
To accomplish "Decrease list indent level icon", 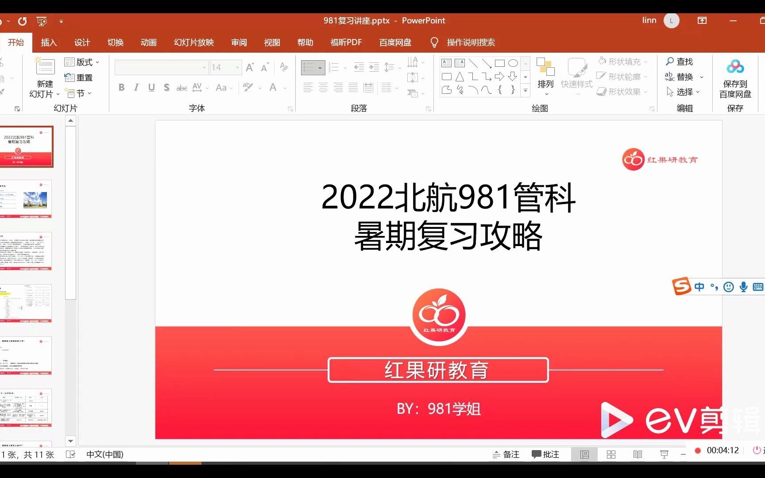I will tap(359, 67).
